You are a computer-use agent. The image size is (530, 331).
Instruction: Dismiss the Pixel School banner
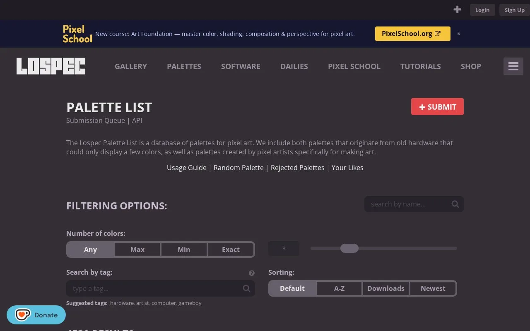[x=458, y=34]
